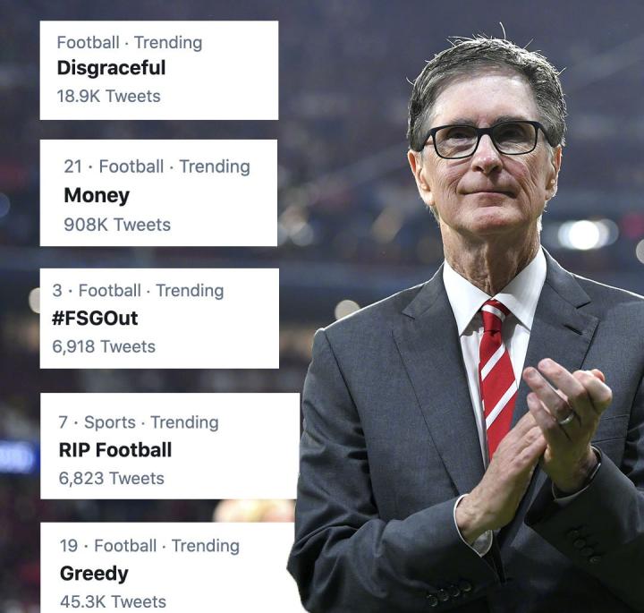Select the 'Football · Trending' label above Disgraceful
This screenshot has height=613, width=644.
pos(130,43)
